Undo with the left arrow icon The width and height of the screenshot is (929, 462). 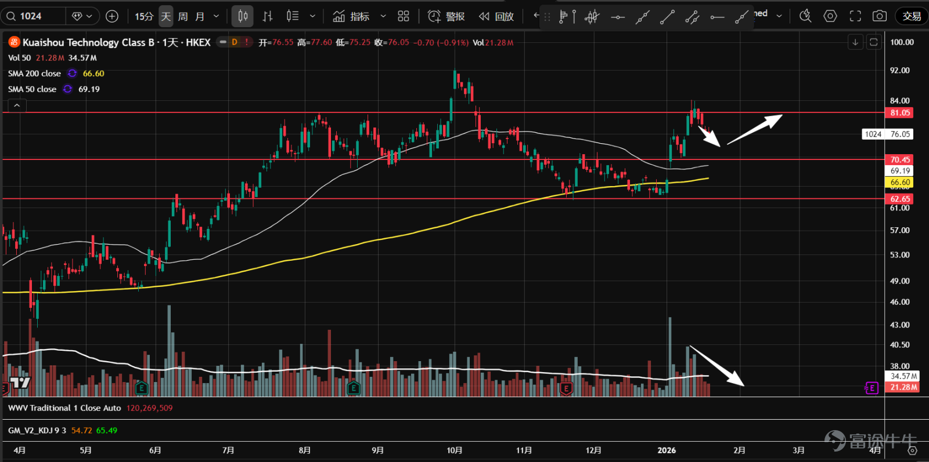coord(536,16)
